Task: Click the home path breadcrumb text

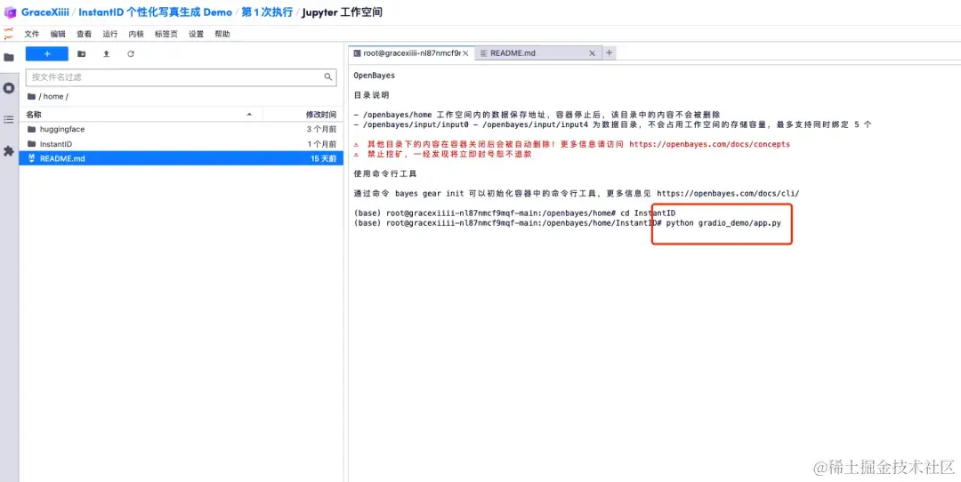Action: 53,97
